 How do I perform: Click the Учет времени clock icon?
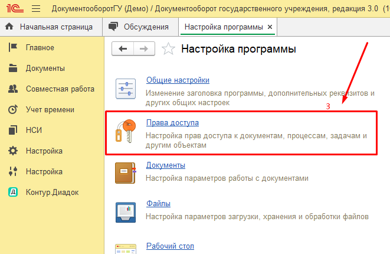pyautogui.click(x=13, y=109)
